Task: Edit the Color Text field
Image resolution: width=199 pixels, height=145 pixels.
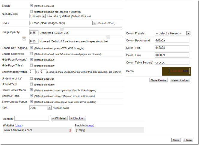Action: tap(172, 48)
